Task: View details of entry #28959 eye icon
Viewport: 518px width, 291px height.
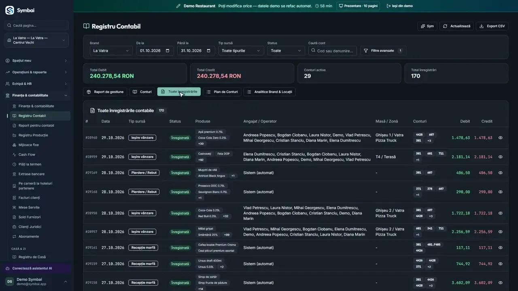Action: [500, 157]
